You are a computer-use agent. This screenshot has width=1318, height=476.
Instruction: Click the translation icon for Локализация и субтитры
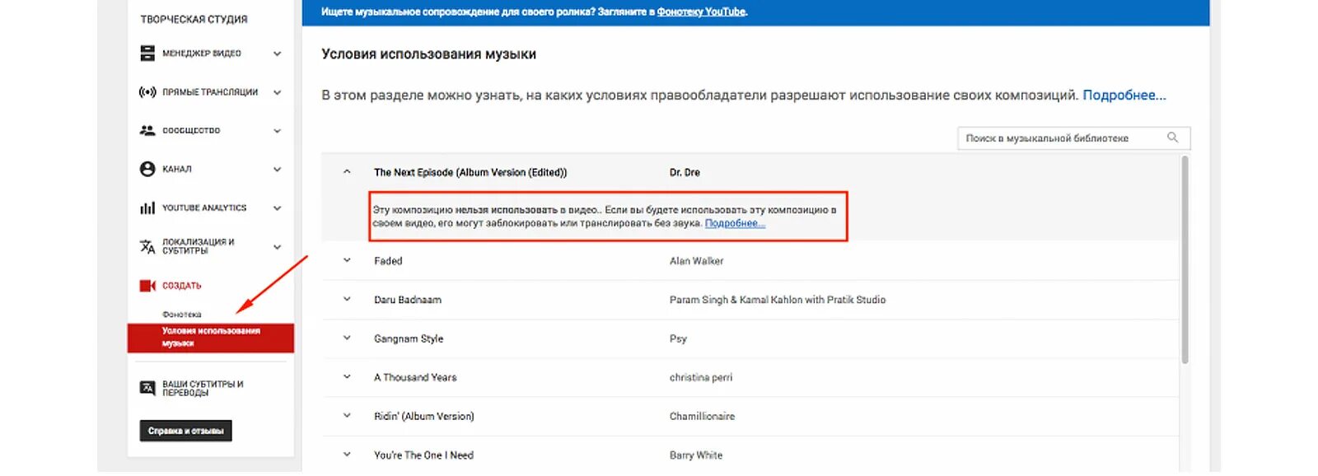point(147,246)
